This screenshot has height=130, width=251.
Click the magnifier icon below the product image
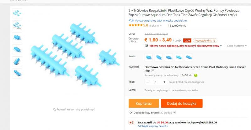pos(54,110)
